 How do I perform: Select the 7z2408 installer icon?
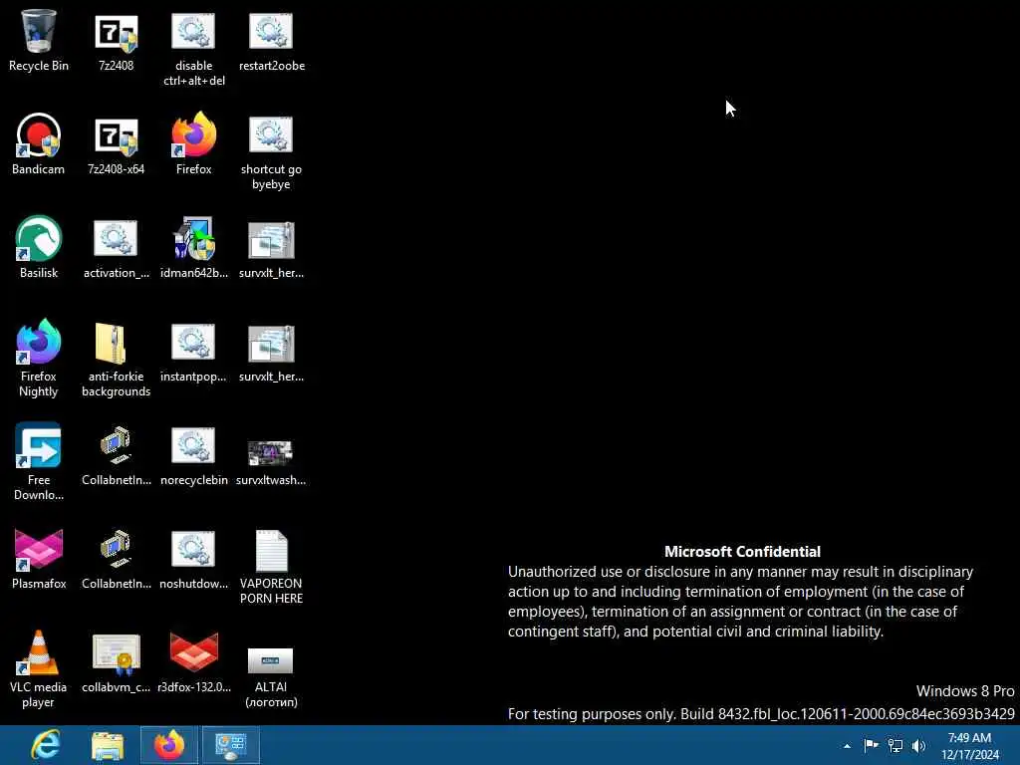116,40
